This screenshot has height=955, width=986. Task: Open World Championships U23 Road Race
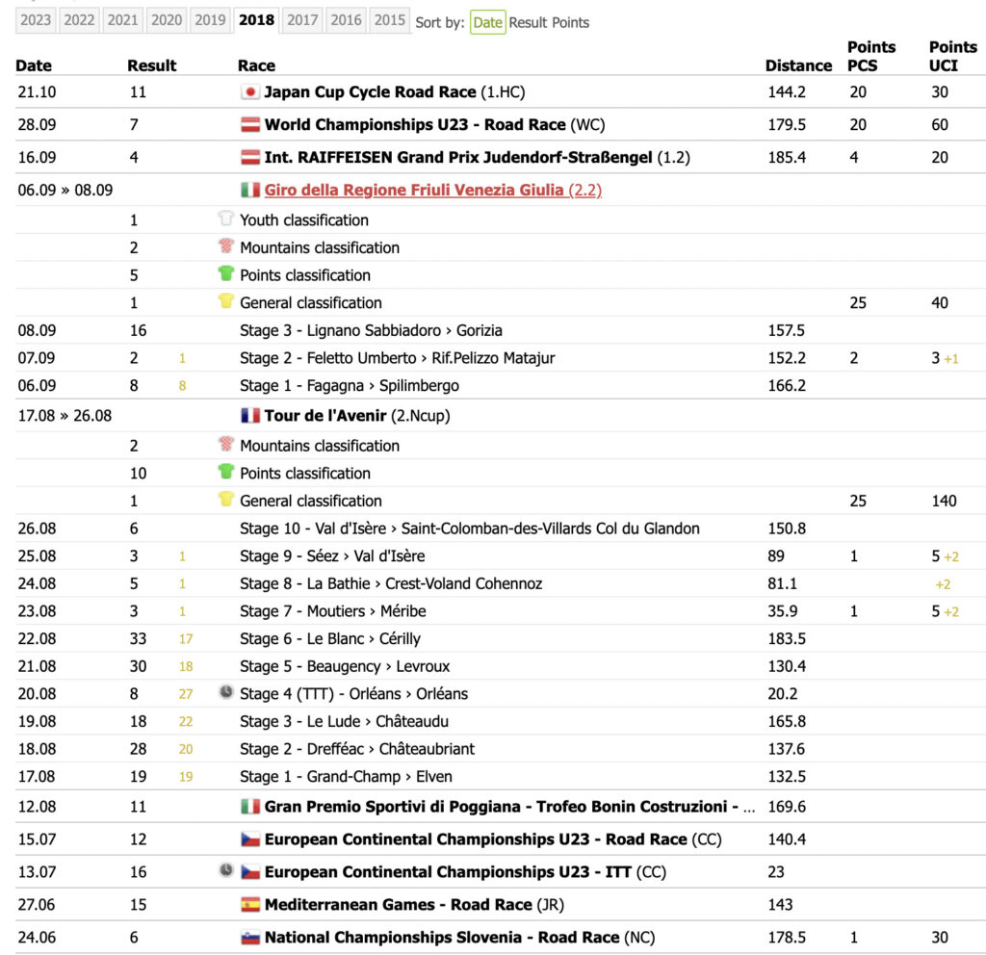pyautogui.click(x=434, y=124)
